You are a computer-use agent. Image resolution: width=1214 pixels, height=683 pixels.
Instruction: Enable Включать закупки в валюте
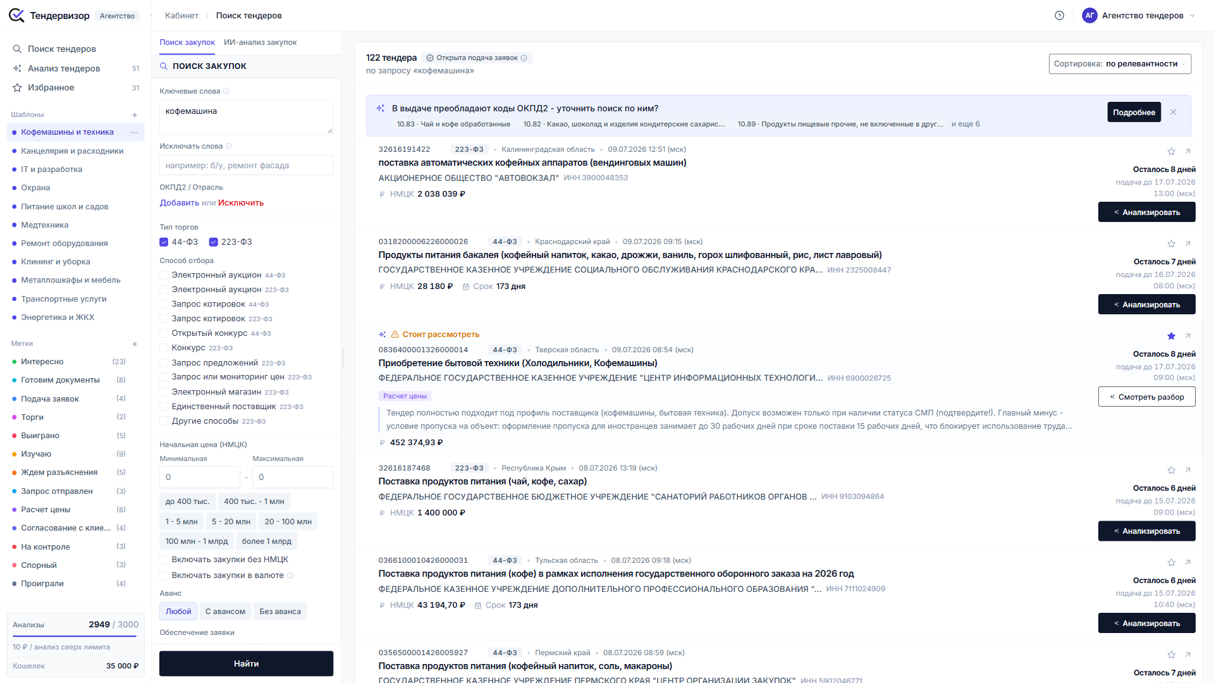[x=164, y=575]
